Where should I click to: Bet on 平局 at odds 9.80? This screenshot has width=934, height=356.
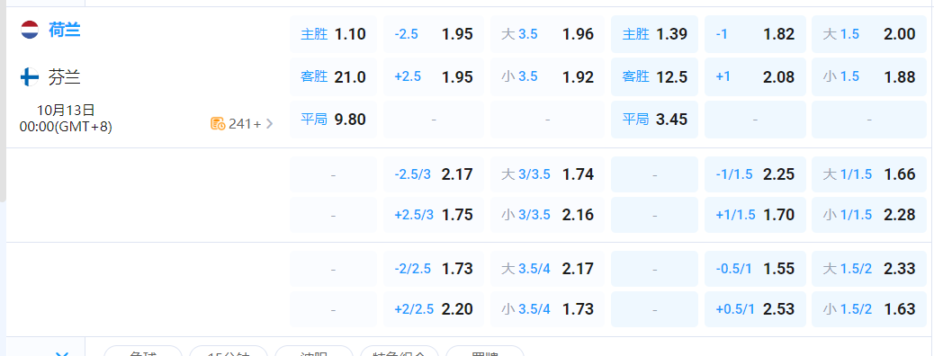click(333, 120)
